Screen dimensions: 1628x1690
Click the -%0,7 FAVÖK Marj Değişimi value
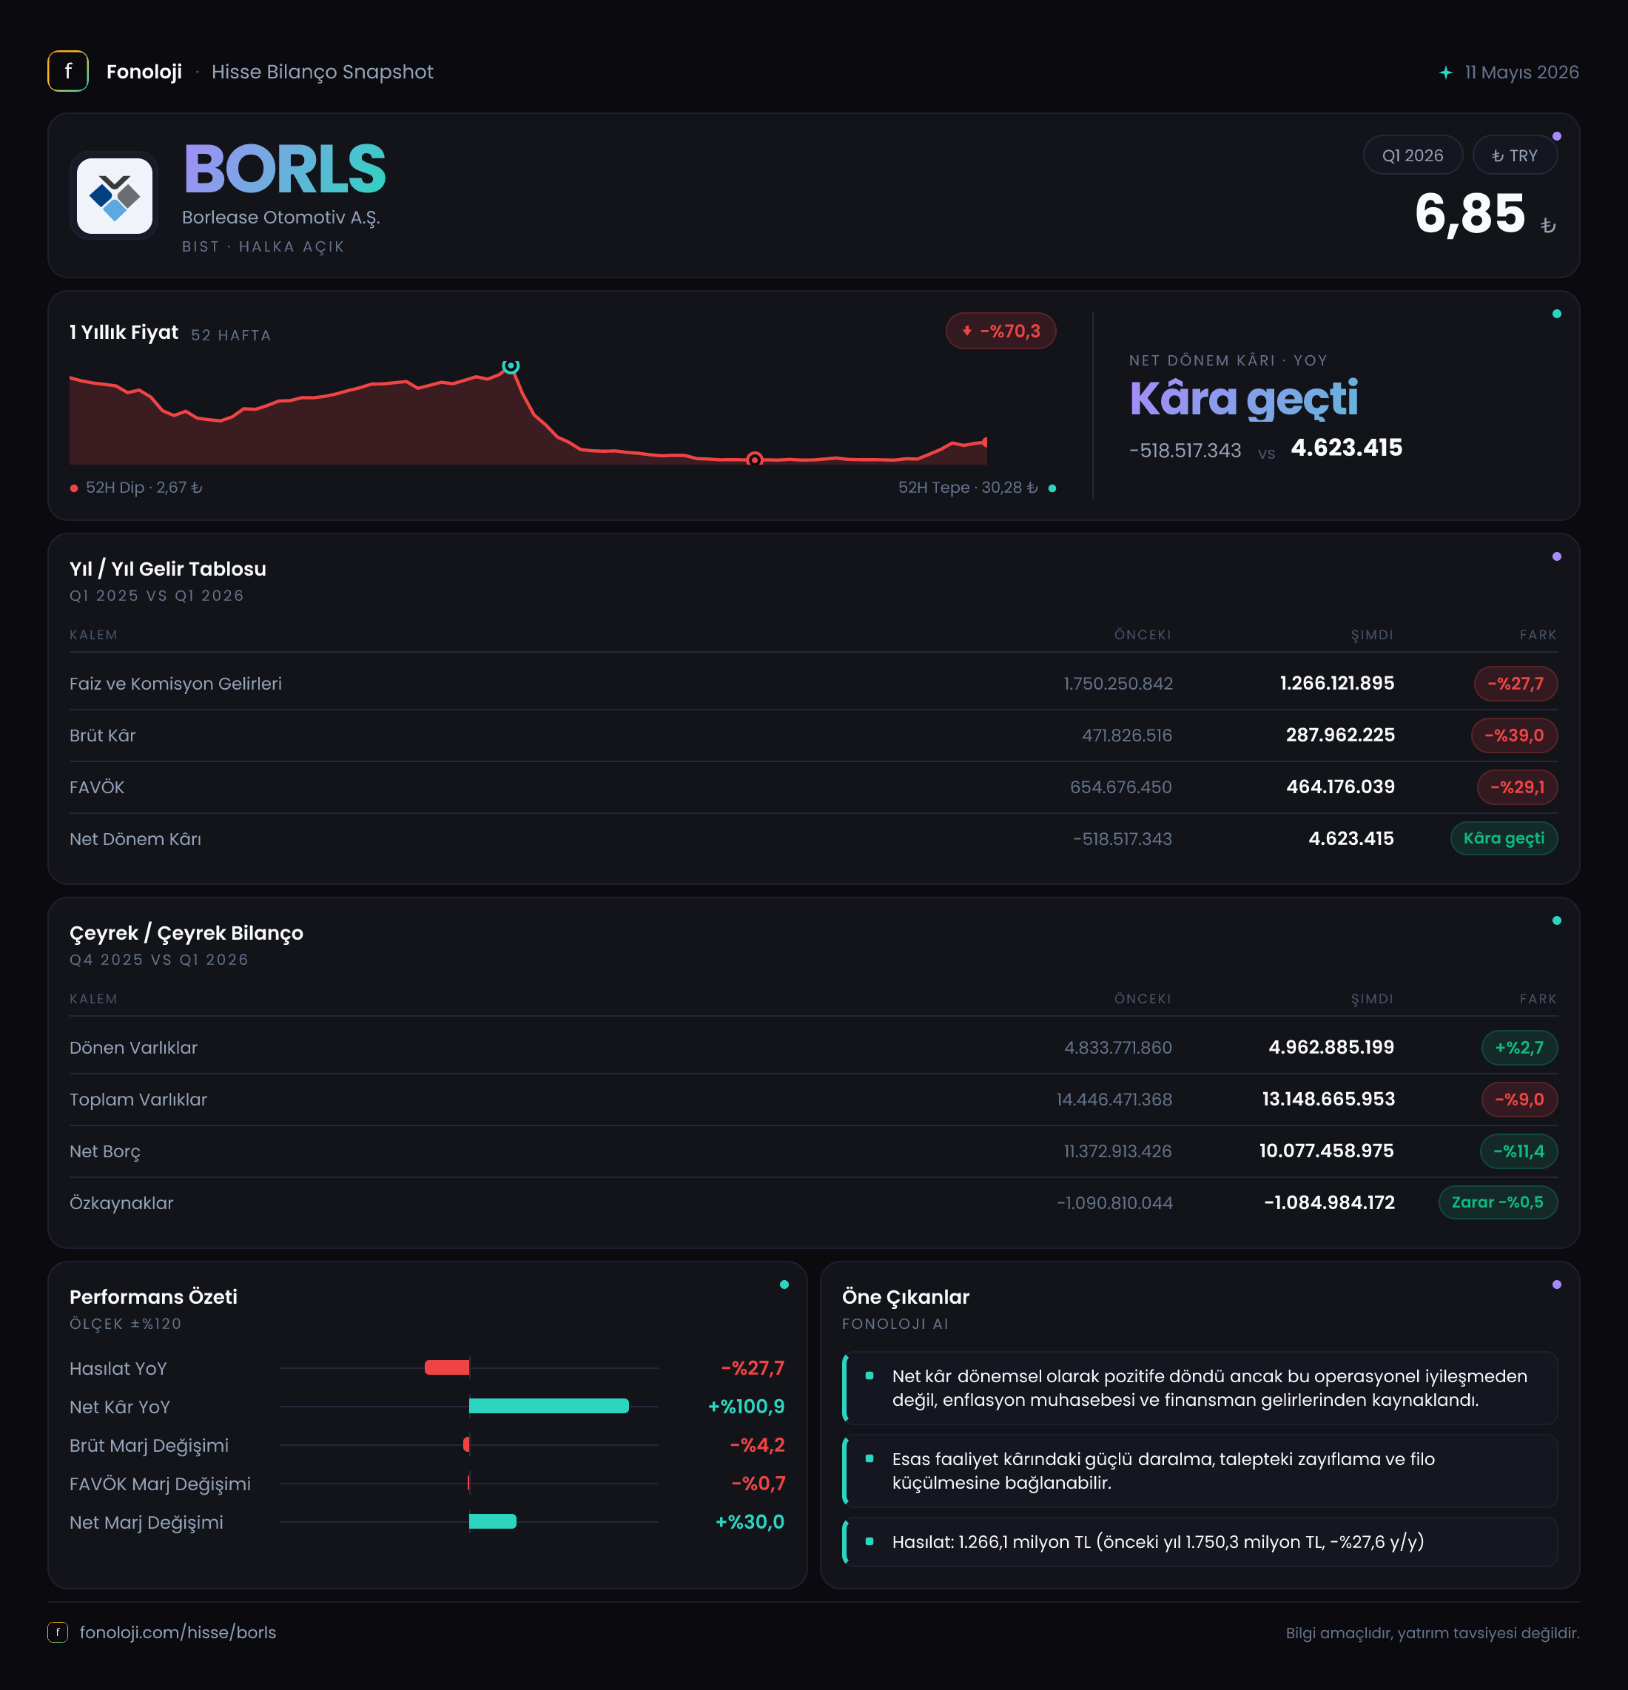(x=758, y=1483)
